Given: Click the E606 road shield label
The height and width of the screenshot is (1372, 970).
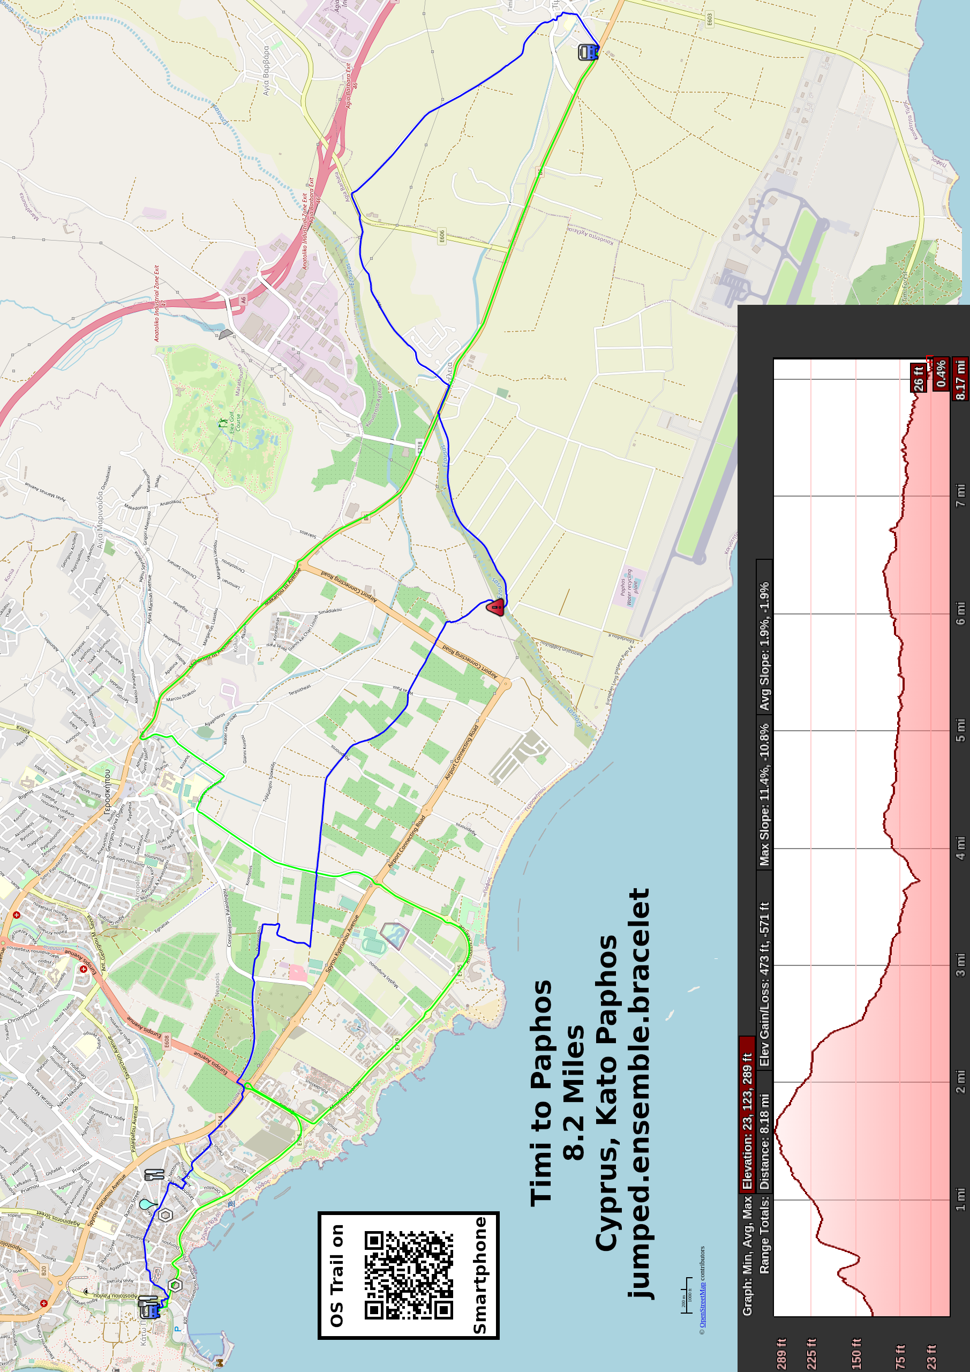Looking at the screenshot, I should [x=442, y=236].
